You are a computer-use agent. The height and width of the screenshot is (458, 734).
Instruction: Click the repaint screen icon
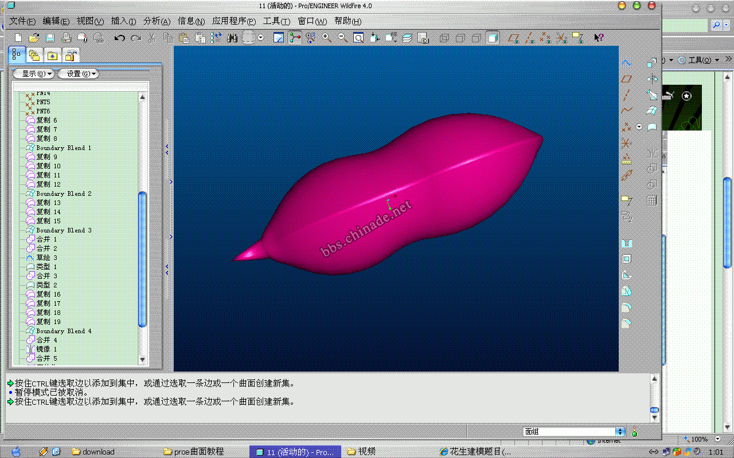(x=279, y=38)
